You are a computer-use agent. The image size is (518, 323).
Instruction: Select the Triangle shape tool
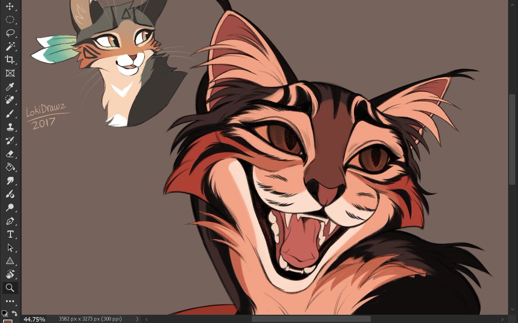coord(9,261)
